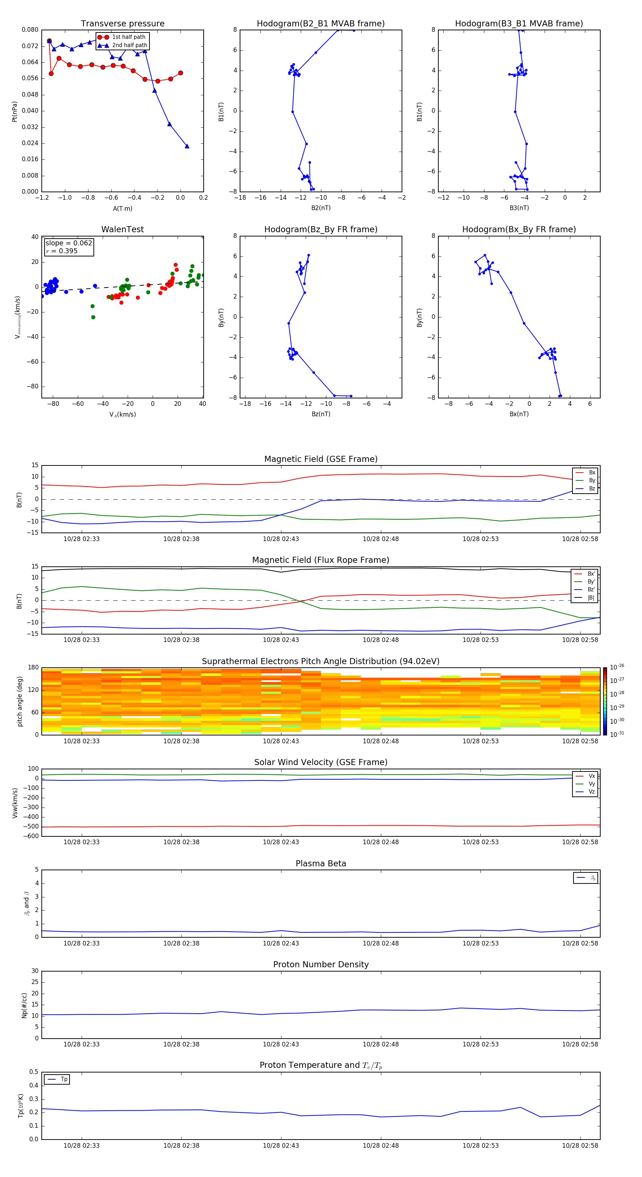
Task: Click the 'Transverse pressure' plot title
Action: click(122, 24)
